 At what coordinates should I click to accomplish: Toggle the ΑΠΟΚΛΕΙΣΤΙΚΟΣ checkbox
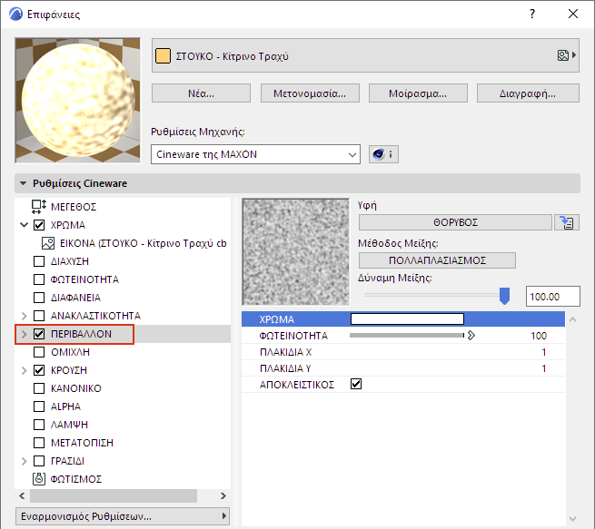click(x=356, y=384)
